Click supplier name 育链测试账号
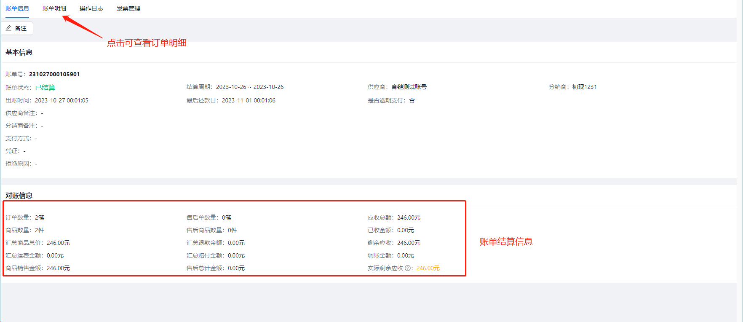 (x=409, y=87)
